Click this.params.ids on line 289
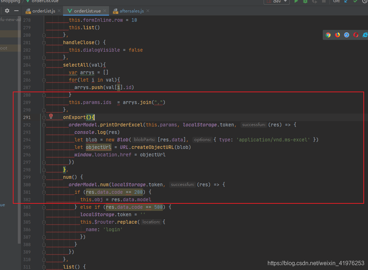This screenshot has height=270, width=368. click(x=90, y=103)
